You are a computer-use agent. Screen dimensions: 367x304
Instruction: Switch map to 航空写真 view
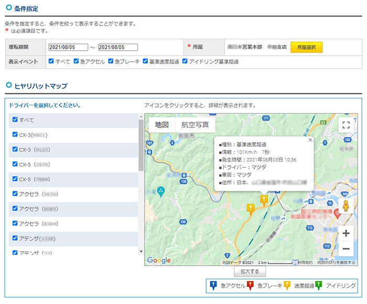(195, 125)
